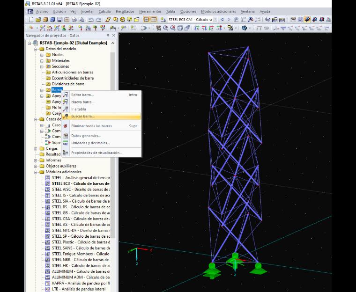Image resolution: width=356 pixels, height=292 pixels.
Task: Click the KAPPA module icon in tree
Action: tap(48, 283)
